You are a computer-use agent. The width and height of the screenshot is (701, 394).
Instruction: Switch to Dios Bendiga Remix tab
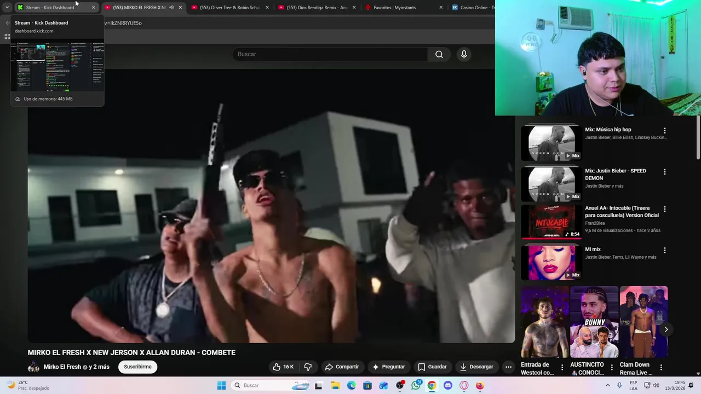click(x=317, y=8)
